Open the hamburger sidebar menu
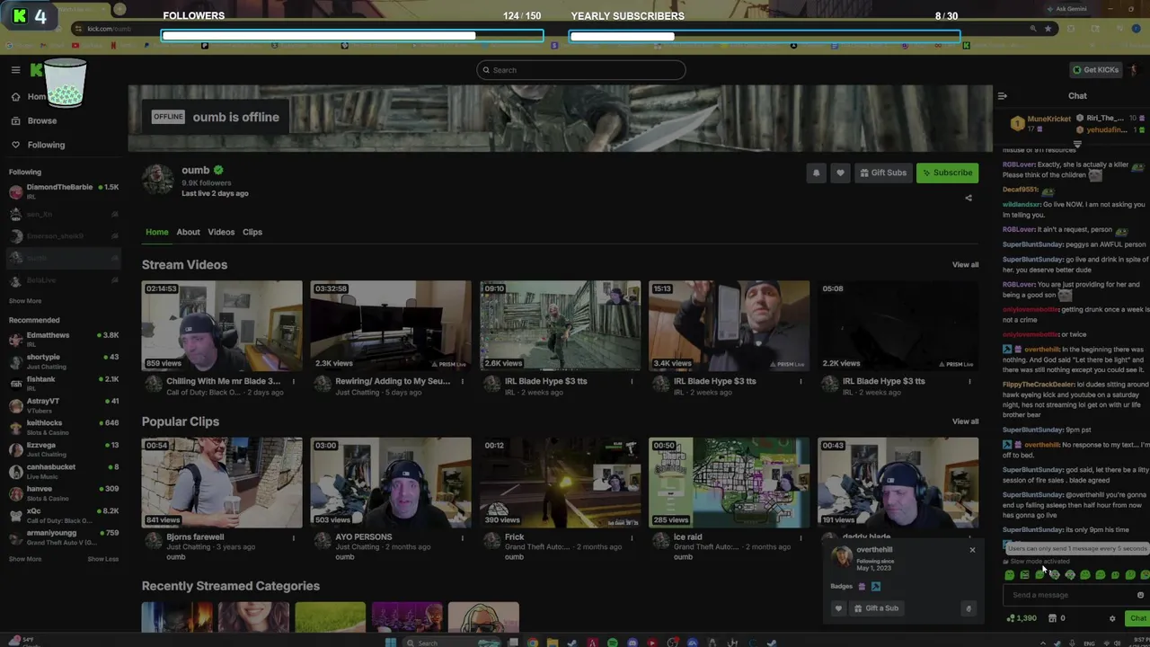1150x647 pixels. (15, 70)
